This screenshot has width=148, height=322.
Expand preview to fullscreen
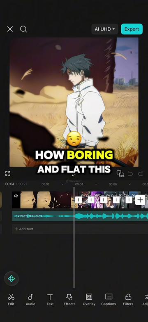(8, 173)
